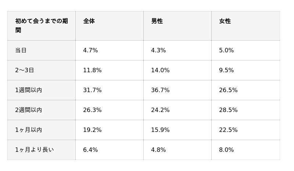This screenshot has height=171, width=294.
Task: Click the 2〜3日 row label
Action: click(42, 70)
